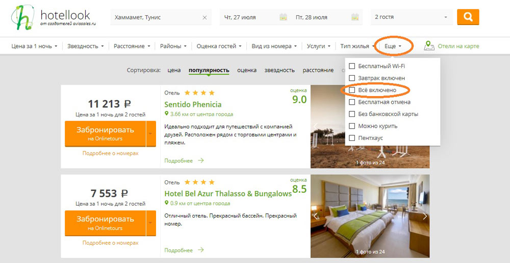
Task: Show previous photo of Hotel Bel Azur
Action: tap(315, 216)
